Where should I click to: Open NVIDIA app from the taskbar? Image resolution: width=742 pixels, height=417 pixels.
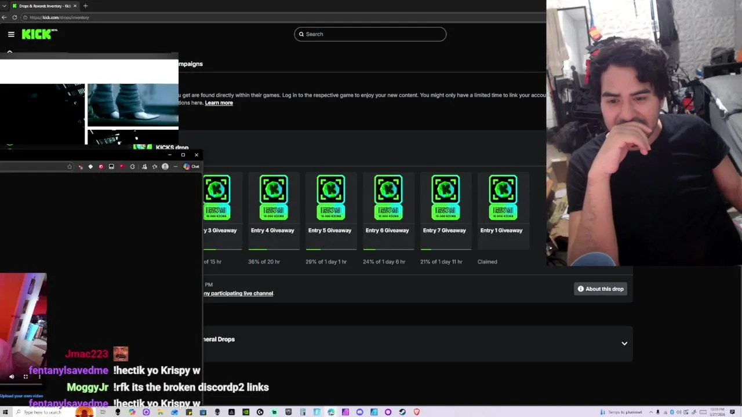[246, 412]
